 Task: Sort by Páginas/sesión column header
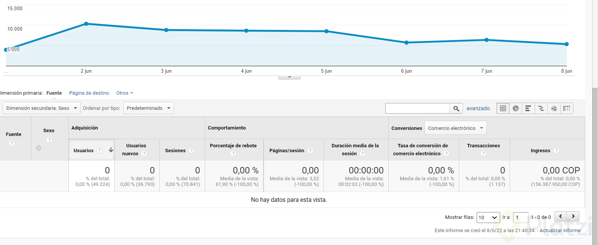(287, 150)
